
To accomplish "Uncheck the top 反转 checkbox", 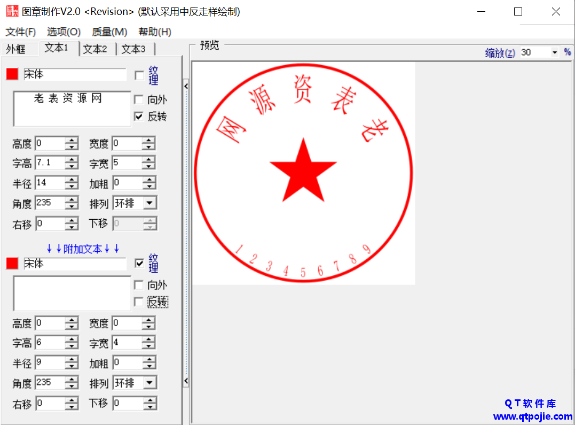I will coord(139,117).
